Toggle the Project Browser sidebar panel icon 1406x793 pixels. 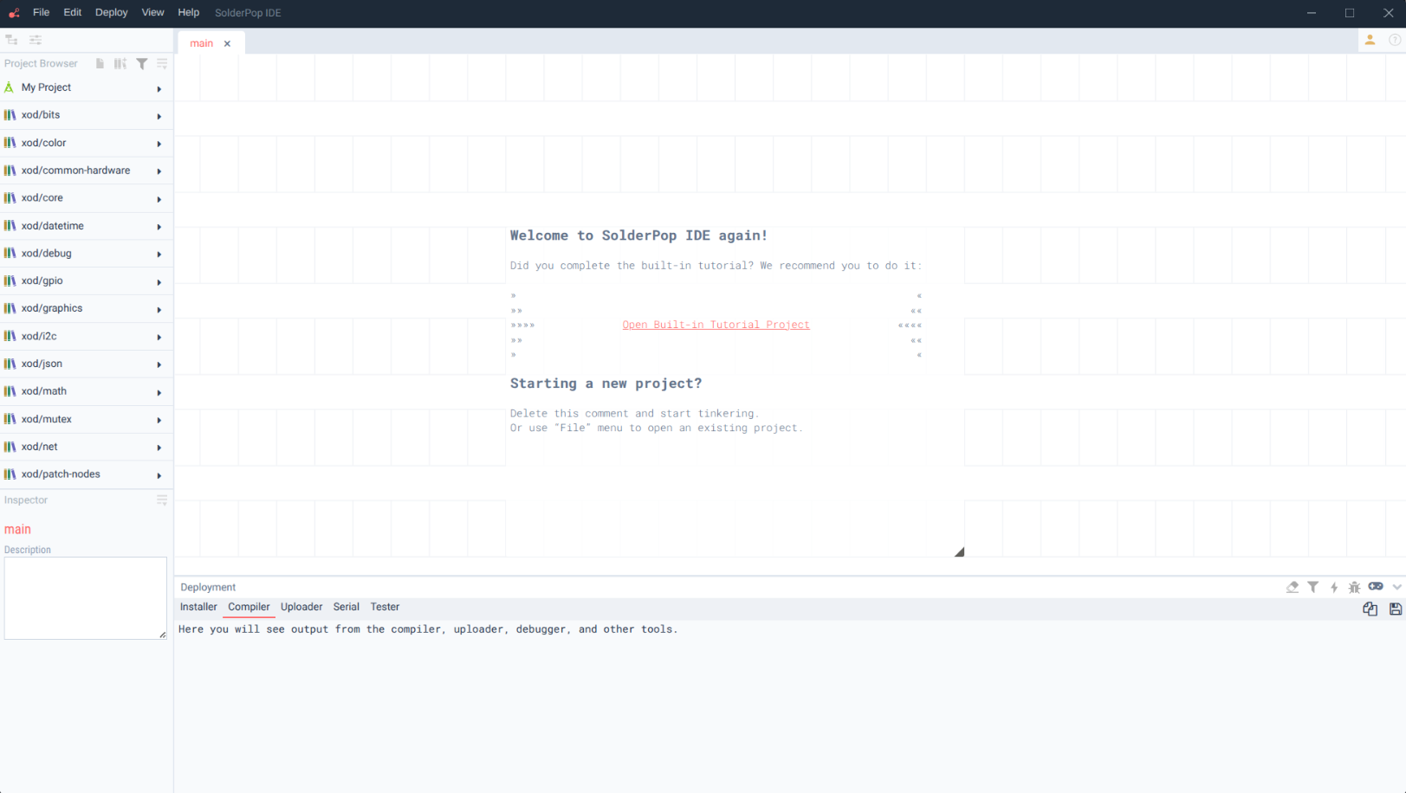(x=12, y=40)
